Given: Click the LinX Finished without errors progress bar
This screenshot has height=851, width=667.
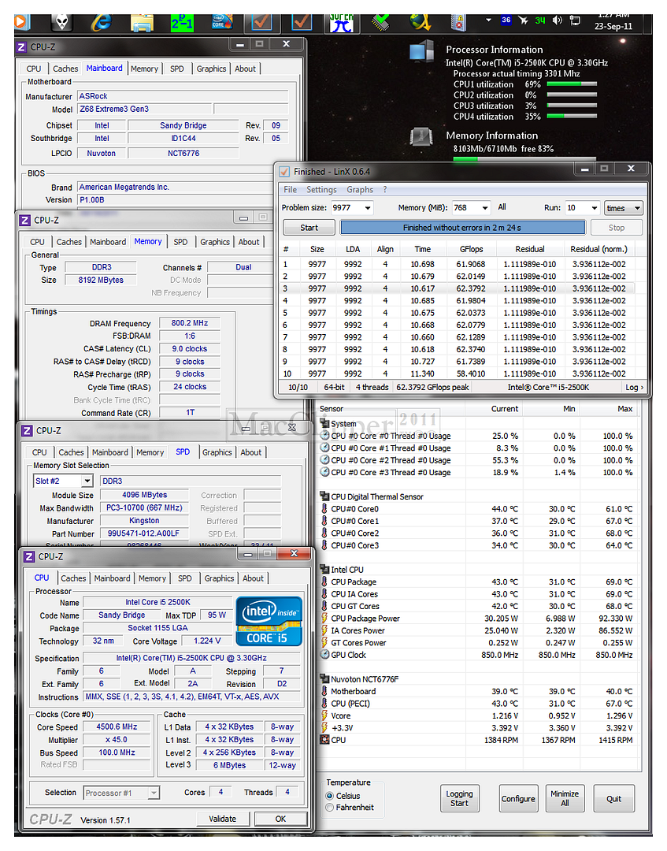Looking at the screenshot, I should click(x=462, y=228).
